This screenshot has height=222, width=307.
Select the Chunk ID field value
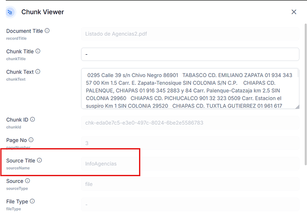point(190,123)
